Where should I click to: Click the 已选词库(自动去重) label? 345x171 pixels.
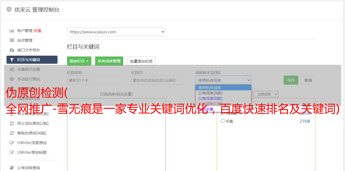pyautogui.click(x=116, y=94)
